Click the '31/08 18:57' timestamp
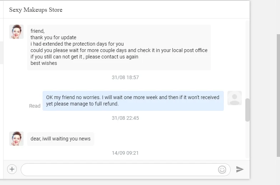Viewport: 280px width, 185px height. coord(125,77)
